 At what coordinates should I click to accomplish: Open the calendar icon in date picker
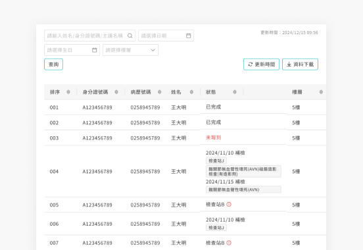pos(189,36)
